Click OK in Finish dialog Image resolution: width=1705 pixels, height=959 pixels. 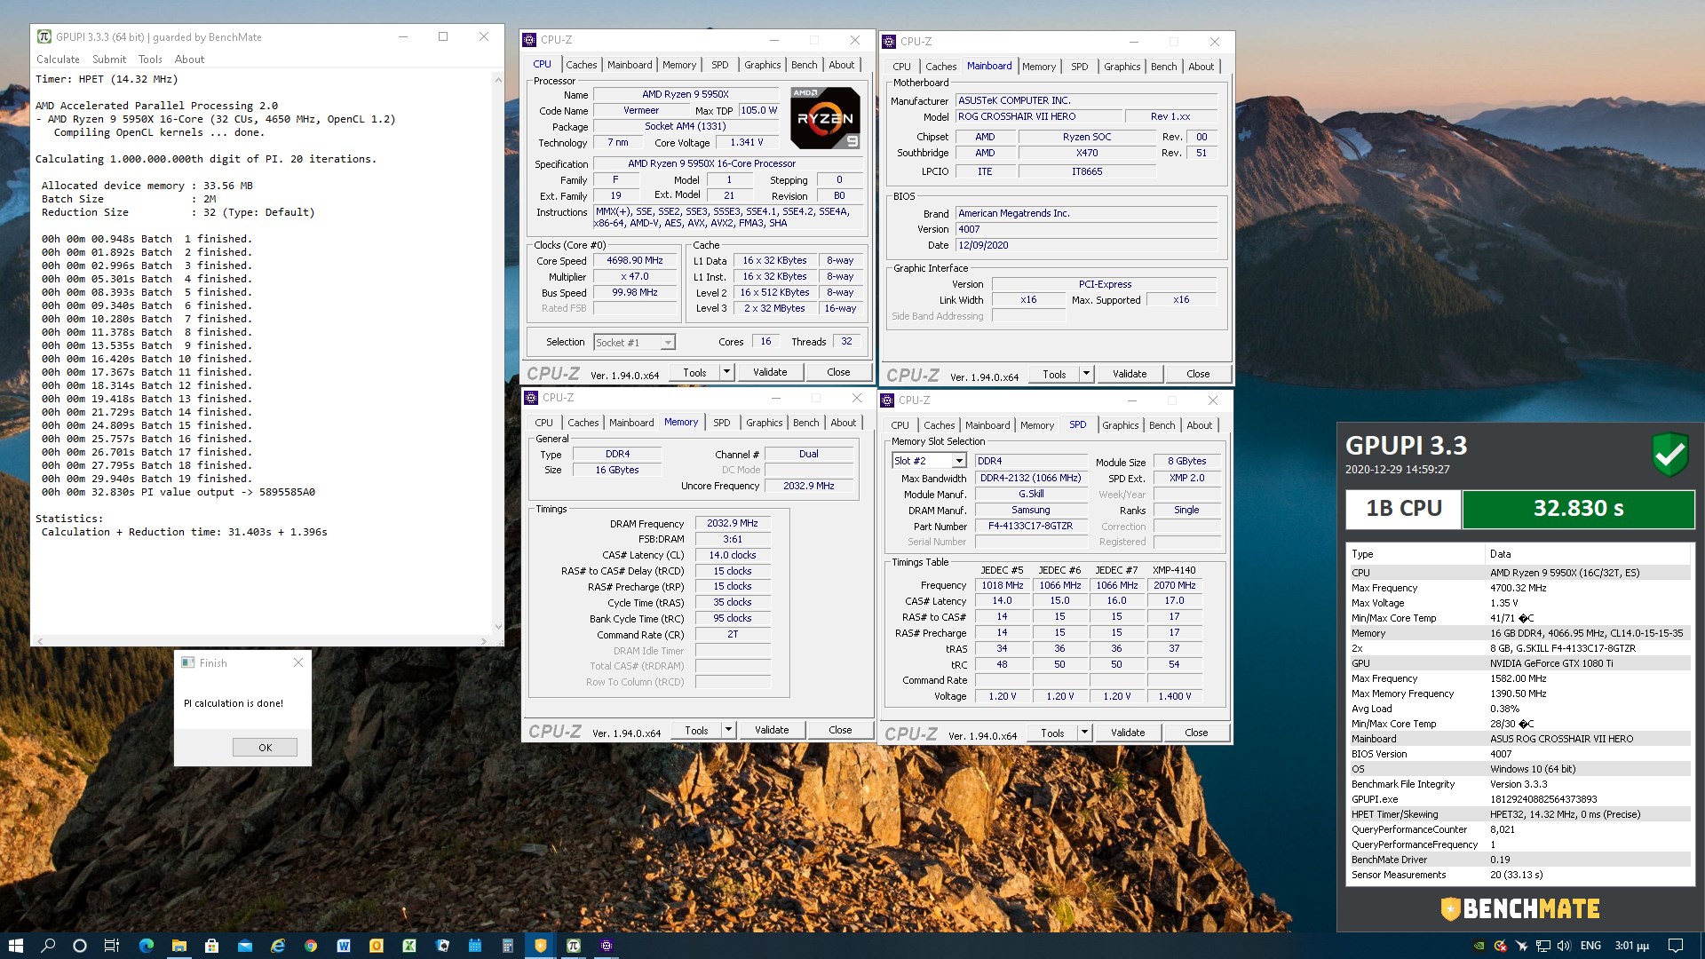tap(265, 748)
